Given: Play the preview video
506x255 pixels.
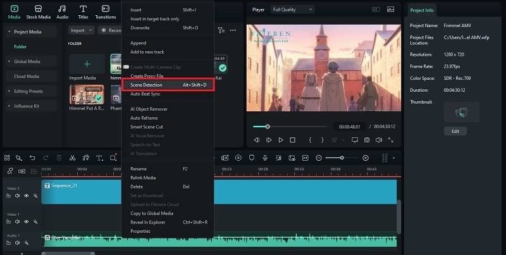Looking at the screenshot, I should pos(281,140).
